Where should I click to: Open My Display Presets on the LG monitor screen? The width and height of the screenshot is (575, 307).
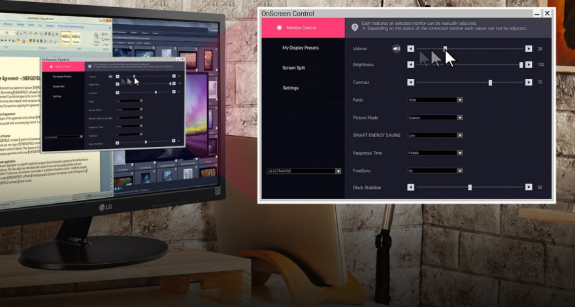coord(63,76)
